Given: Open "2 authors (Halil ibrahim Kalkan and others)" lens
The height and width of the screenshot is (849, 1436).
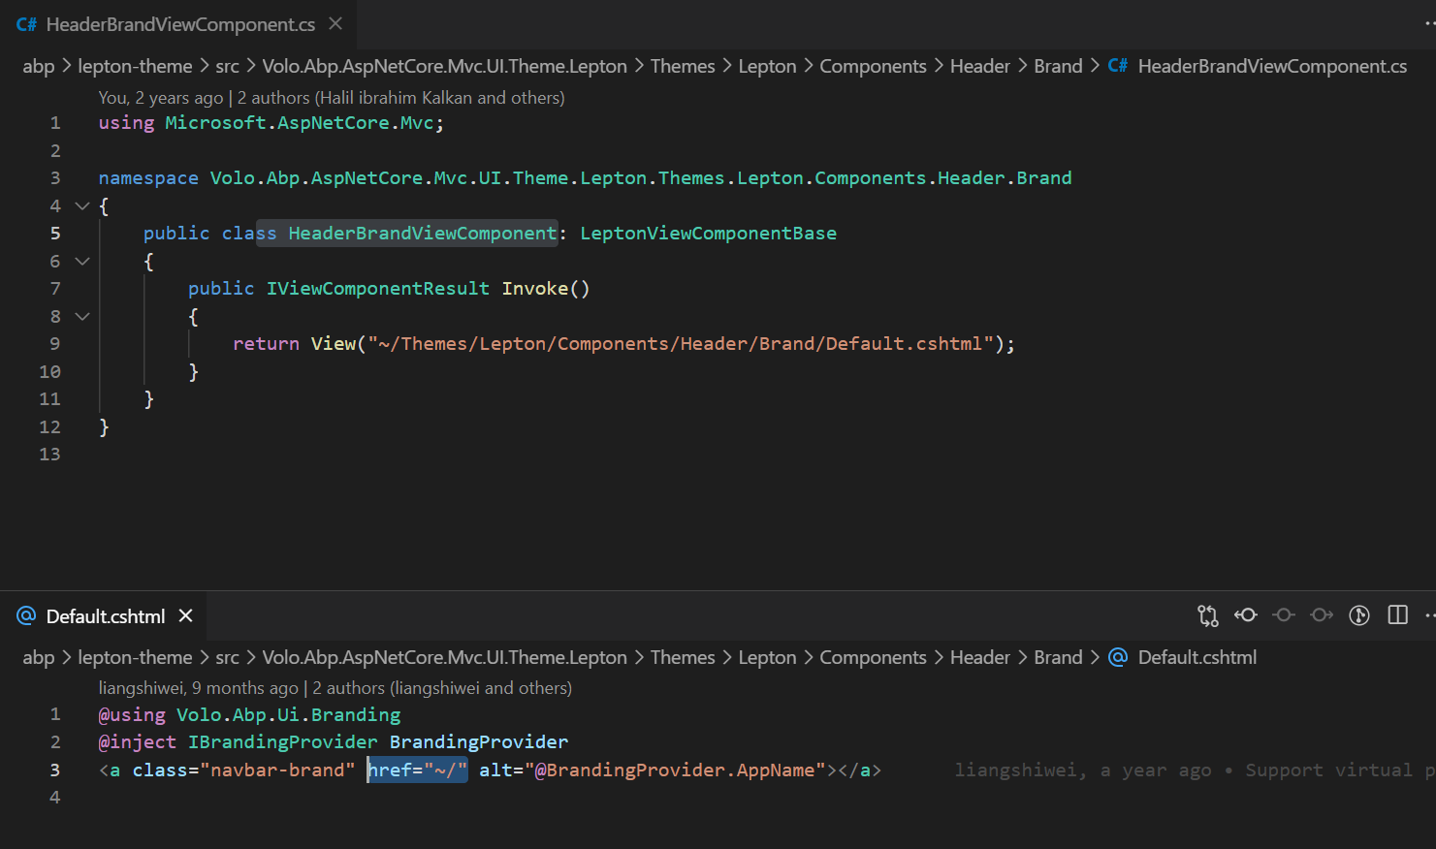Looking at the screenshot, I should (x=400, y=98).
